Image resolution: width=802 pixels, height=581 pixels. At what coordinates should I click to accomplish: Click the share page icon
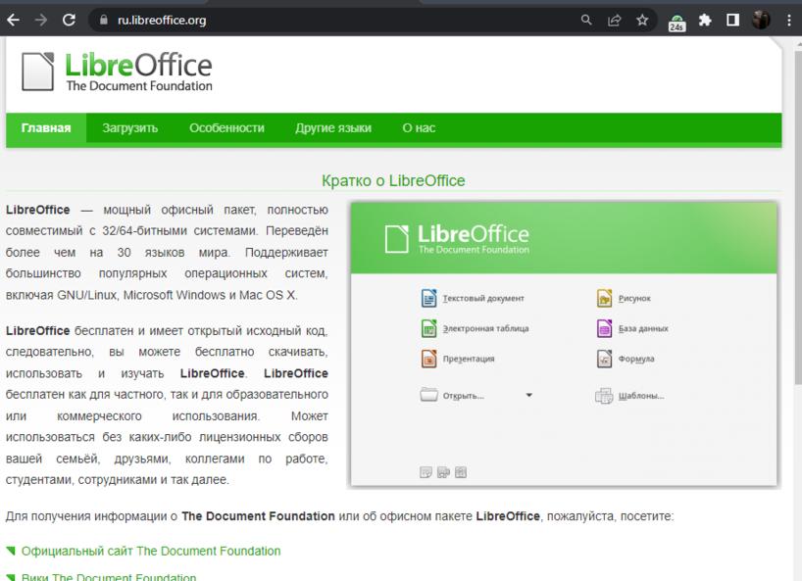click(615, 20)
